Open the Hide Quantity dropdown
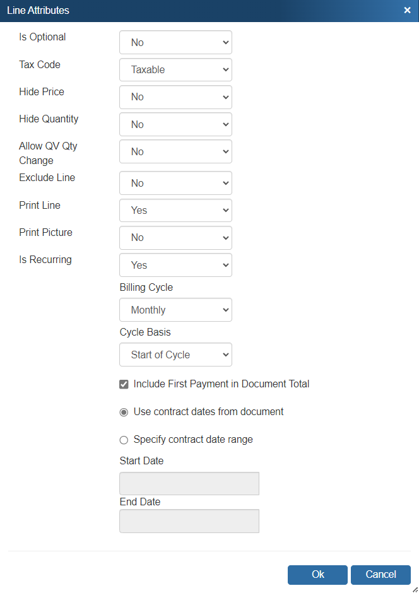Viewport: 419px width, 593px height. pos(175,124)
